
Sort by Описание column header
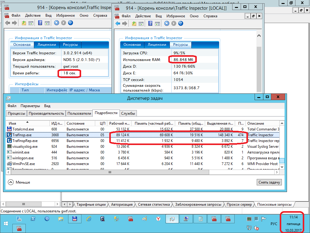262,123
